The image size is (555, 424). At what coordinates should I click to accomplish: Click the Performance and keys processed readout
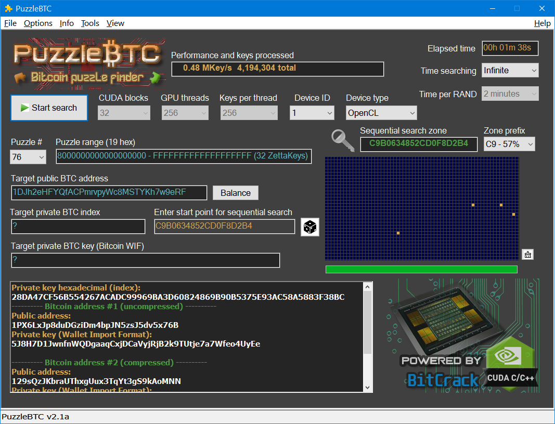(x=278, y=69)
